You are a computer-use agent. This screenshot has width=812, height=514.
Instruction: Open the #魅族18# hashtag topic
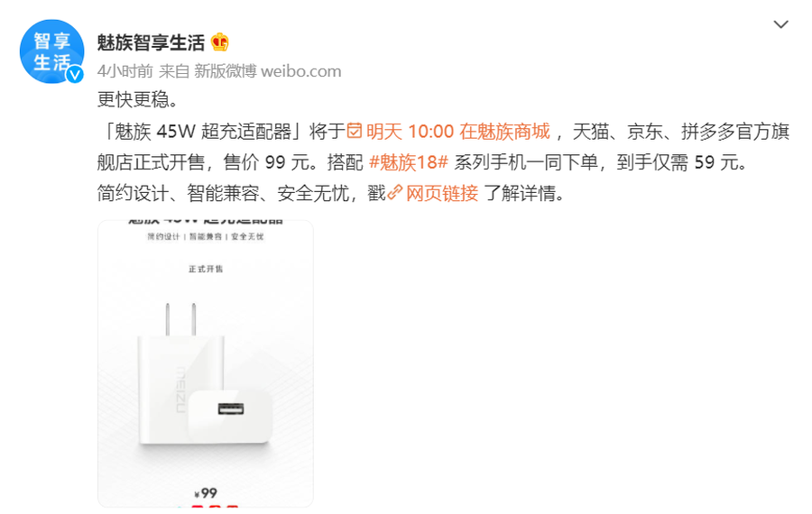click(x=408, y=162)
